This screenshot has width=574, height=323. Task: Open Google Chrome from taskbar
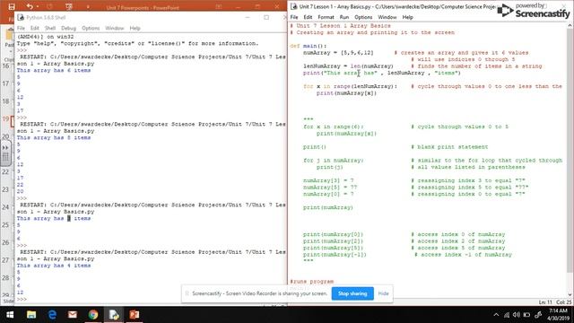(x=93, y=315)
